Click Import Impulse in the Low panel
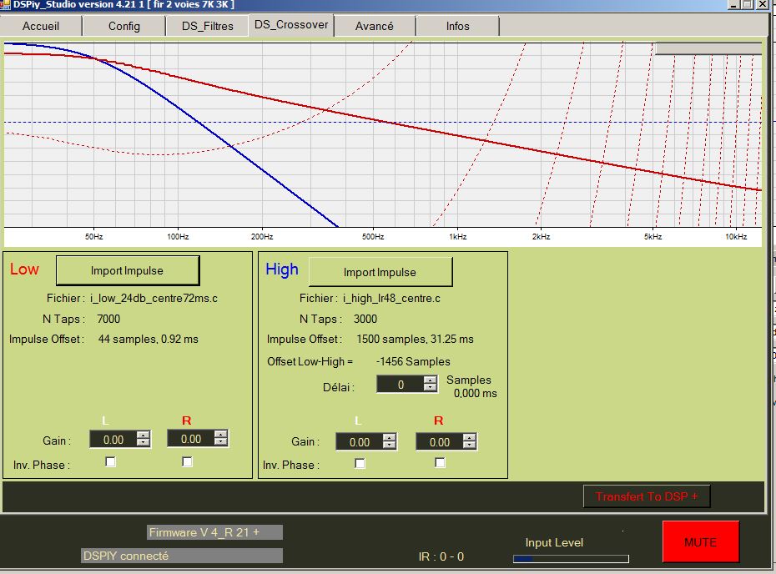Screen dimensions: 776x574 point(128,270)
